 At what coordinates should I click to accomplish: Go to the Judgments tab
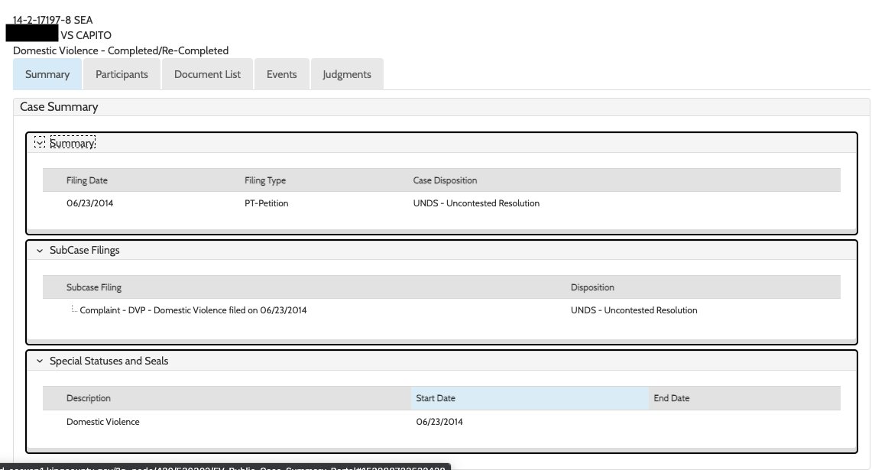[x=347, y=74]
